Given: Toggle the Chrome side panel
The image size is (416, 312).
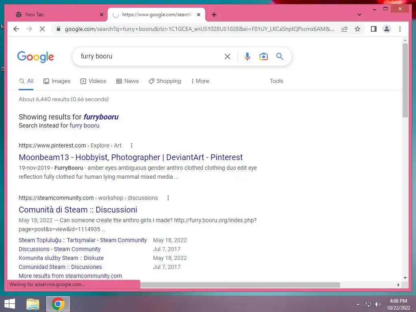Looking at the screenshot, I should [374, 29].
